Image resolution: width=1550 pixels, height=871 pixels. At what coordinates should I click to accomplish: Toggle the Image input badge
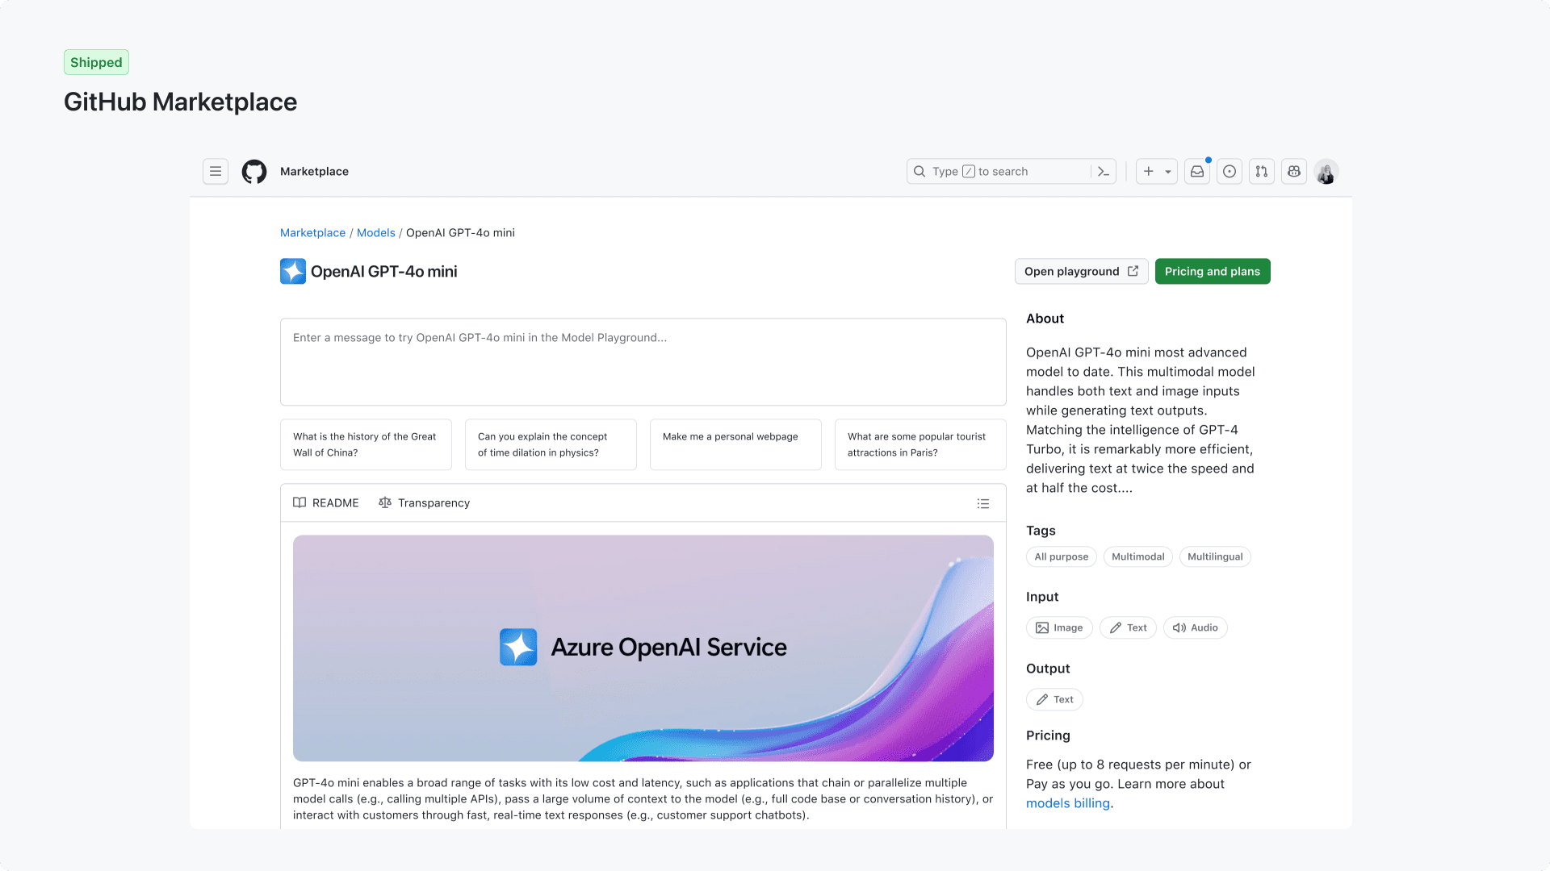tap(1059, 627)
